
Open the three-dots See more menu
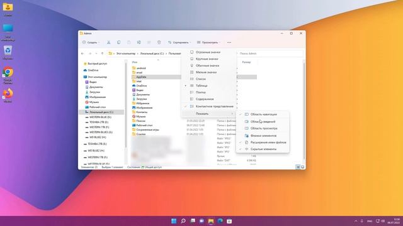[x=229, y=42]
